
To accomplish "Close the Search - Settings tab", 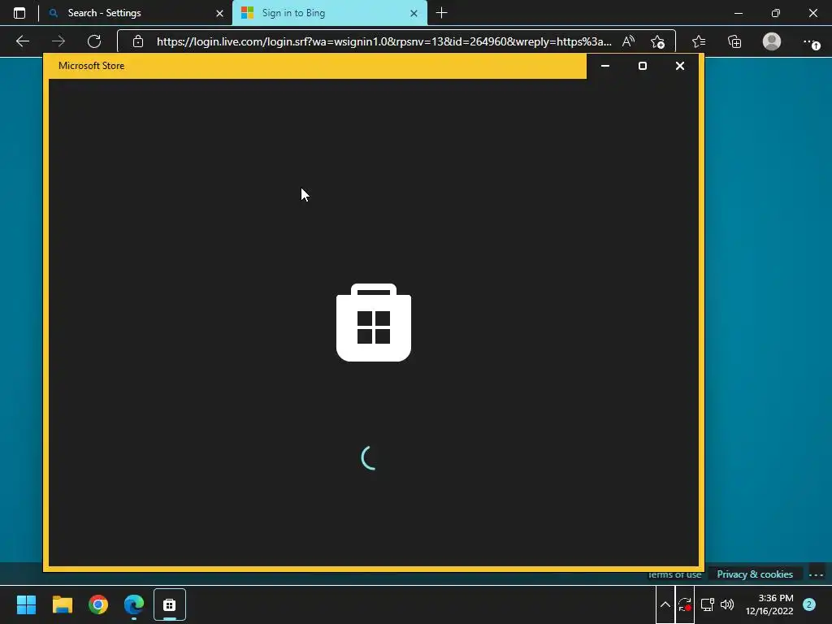I will [x=219, y=13].
